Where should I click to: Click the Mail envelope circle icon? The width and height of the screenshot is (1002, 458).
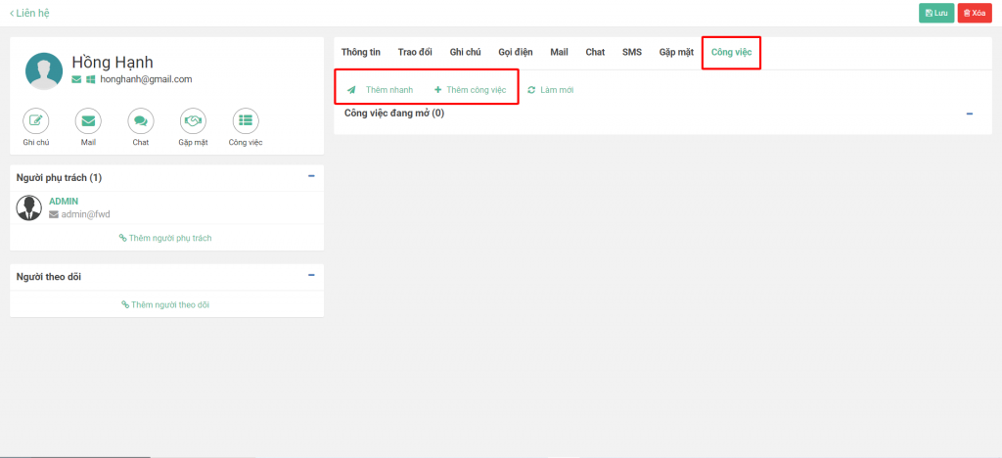coord(88,120)
